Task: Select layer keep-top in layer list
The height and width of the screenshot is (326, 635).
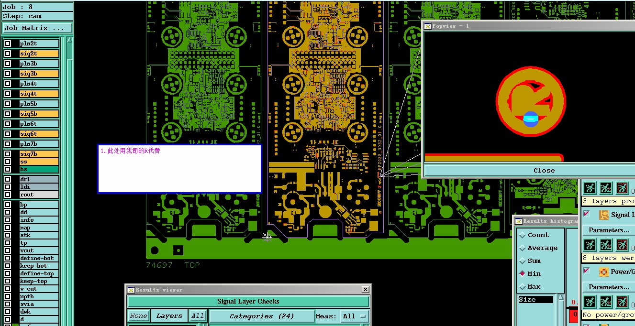Action: click(39, 281)
